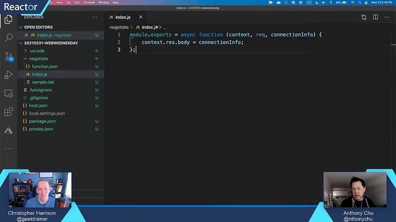This screenshot has width=396, height=222.
Task: Open the Run and Debug view
Action: pyautogui.click(x=8, y=75)
